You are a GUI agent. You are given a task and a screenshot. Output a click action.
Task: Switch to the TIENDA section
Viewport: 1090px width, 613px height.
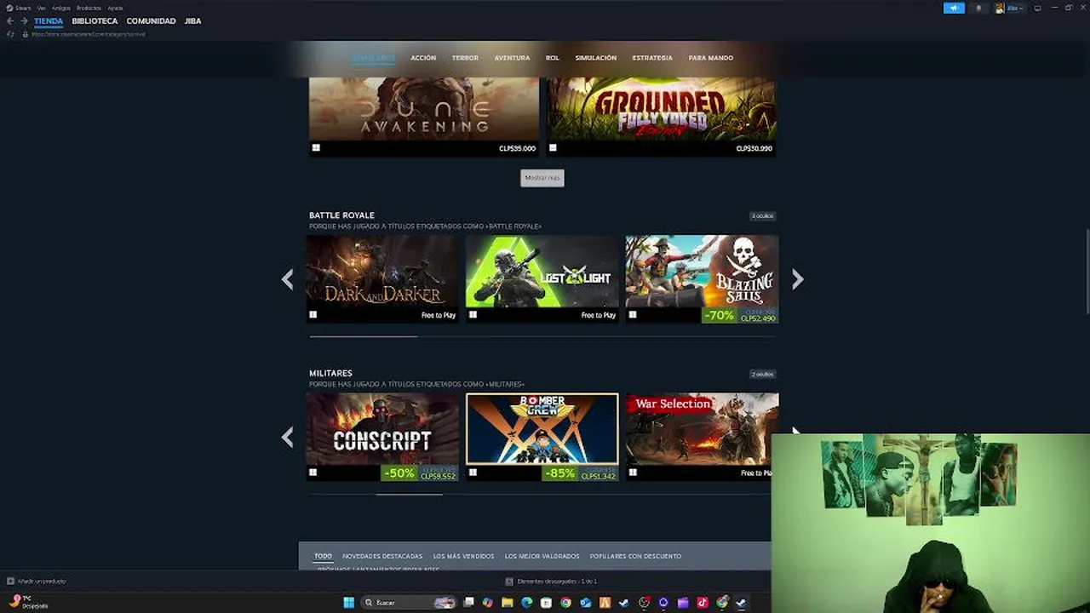point(49,20)
